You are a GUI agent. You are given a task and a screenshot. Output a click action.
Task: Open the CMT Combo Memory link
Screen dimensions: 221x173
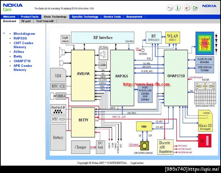24,45
